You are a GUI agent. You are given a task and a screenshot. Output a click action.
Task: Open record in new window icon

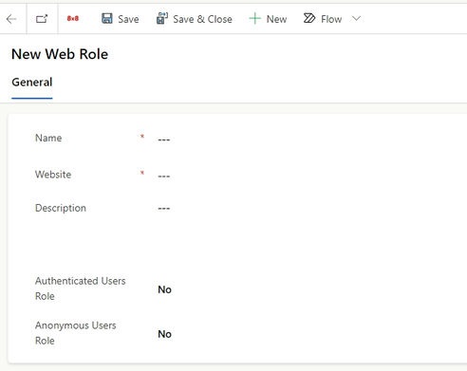click(42, 19)
